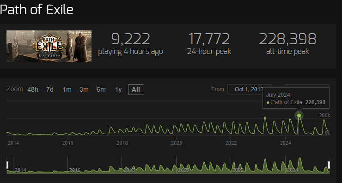Pick the 1y zoom range
Viewport: 342px width, 183px height.
click(x=118, y=89)
